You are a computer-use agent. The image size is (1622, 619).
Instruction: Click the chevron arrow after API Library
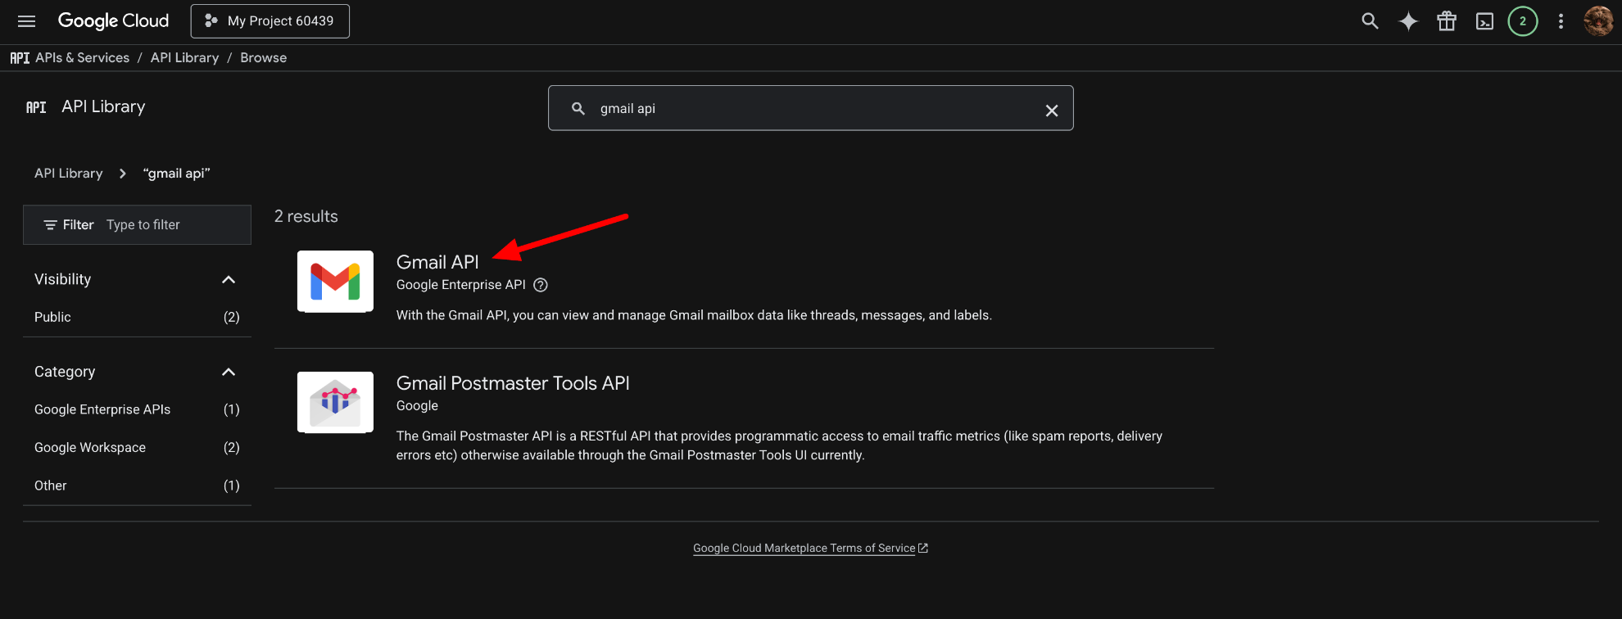coord(123,174)
